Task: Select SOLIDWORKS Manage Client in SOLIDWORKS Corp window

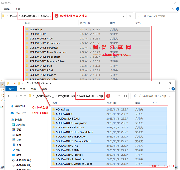Action: pos(109,141)
